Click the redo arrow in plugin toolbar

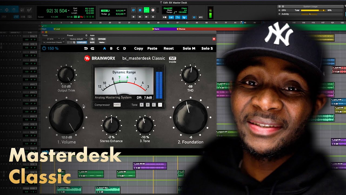pyautogui.click(x=92, y=48)
